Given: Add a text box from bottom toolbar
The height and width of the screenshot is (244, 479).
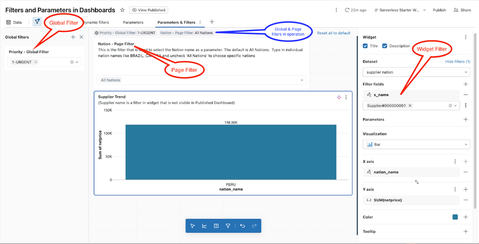Looking at the screenshot, I should [x=216, y=226].
